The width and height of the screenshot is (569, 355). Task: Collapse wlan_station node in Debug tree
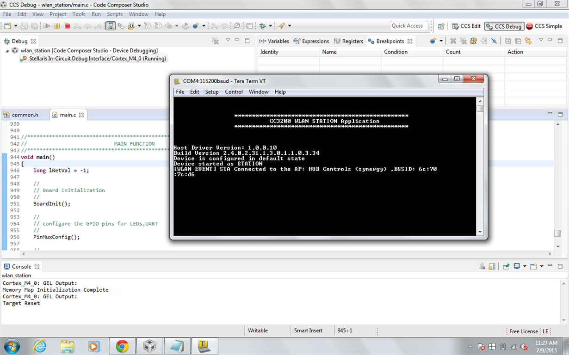pyautogui.click(x=7, y=50)
